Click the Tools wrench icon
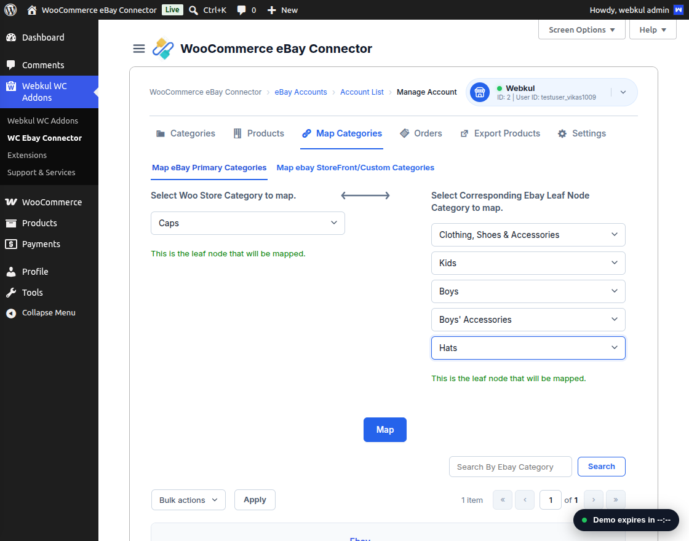 (11, 293)
